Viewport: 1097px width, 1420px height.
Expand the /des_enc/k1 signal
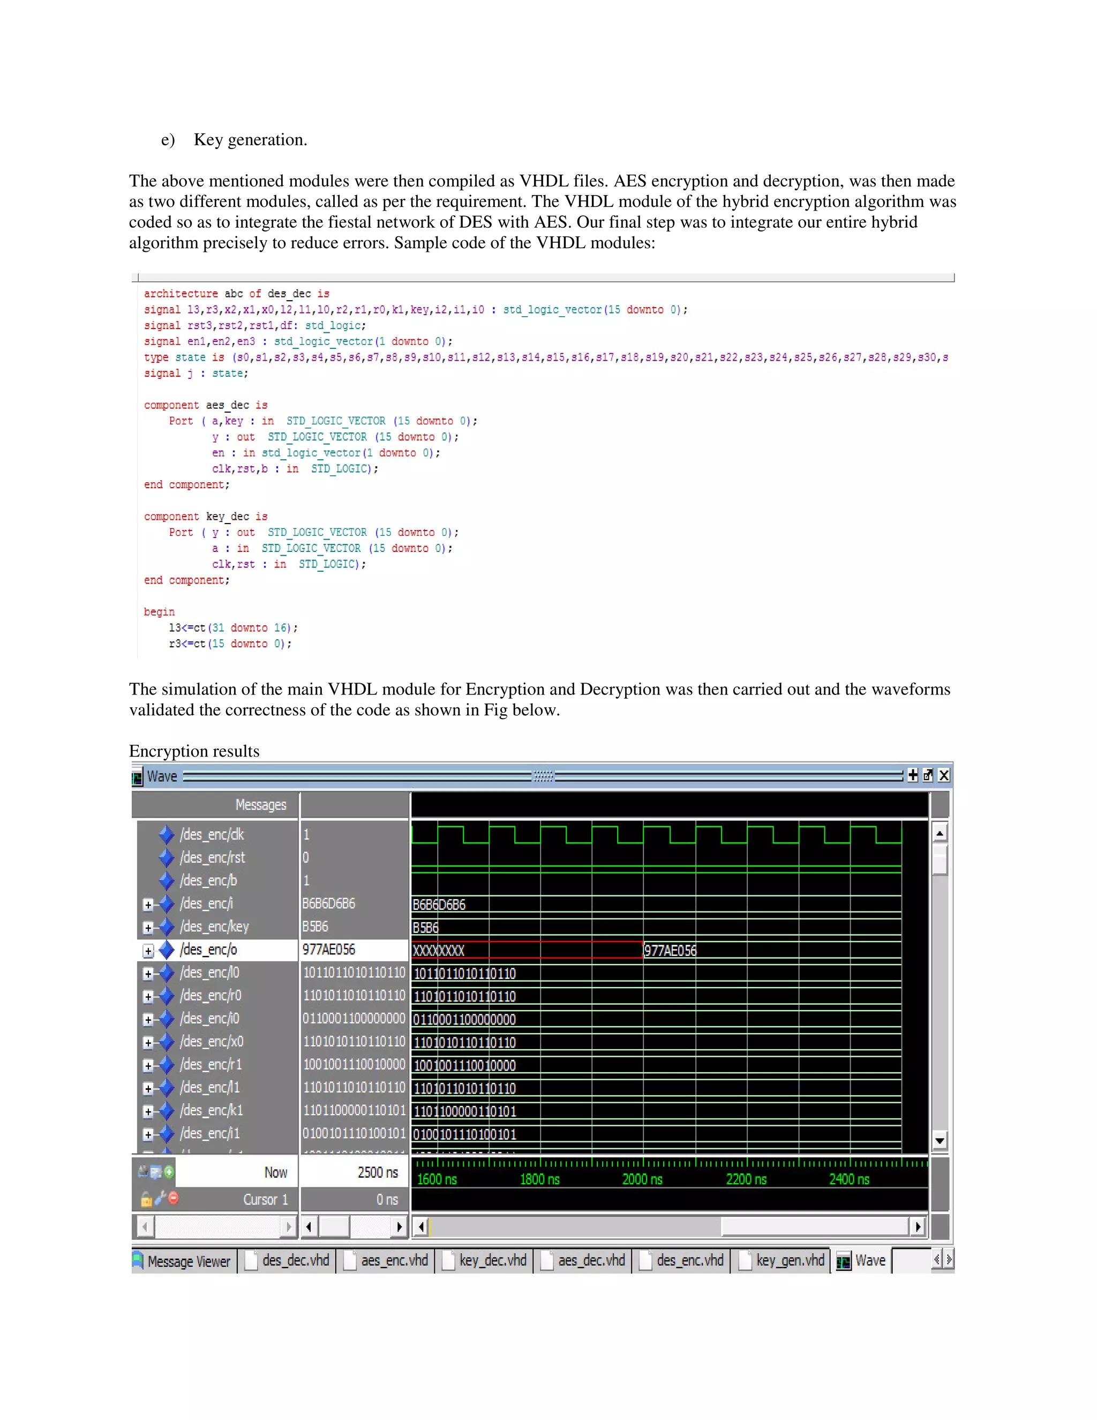click(x=148, y=1111)
